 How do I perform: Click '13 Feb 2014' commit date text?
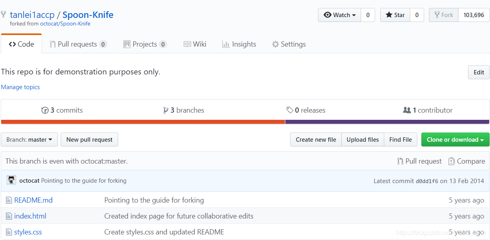(466, 181)
